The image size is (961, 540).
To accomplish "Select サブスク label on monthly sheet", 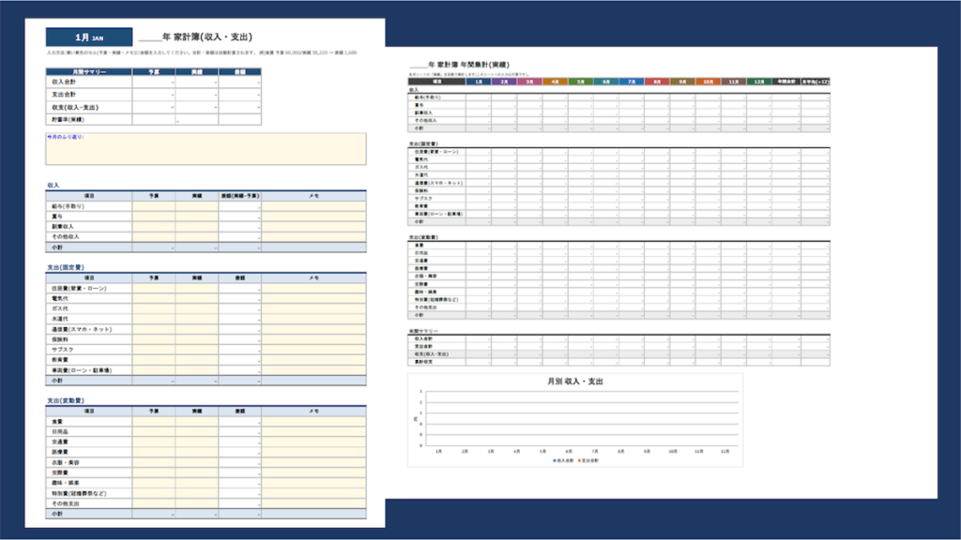I will pyautogui.click(x=63, y=350).
